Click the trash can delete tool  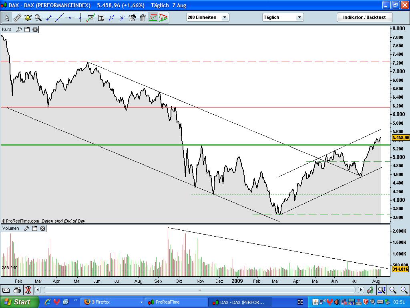point(143,18)
